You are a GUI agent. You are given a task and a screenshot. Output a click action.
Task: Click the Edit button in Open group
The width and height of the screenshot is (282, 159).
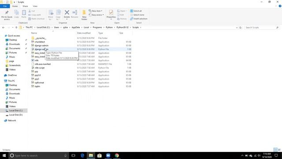[x=120, y=15]
